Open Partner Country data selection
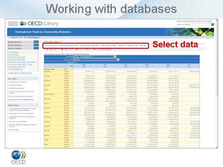223x167 pixels. pyautogui.click(x=89, y=45)
